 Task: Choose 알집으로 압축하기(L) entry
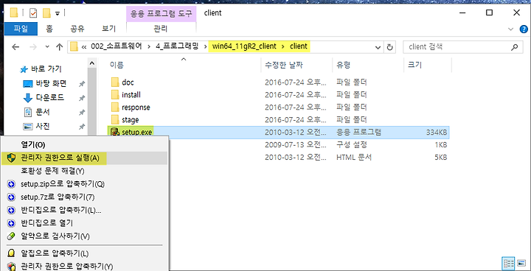84,253
